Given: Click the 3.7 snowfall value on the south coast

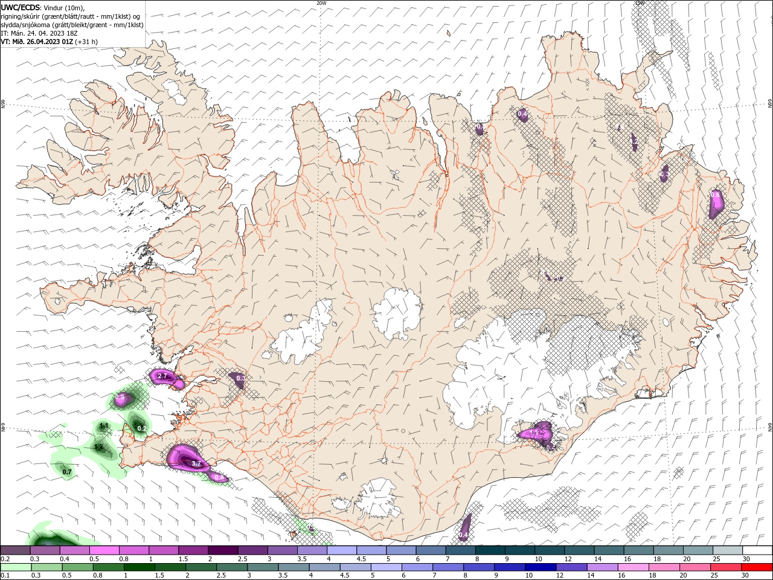Looking at the screenshot, I should coord(196,463).
